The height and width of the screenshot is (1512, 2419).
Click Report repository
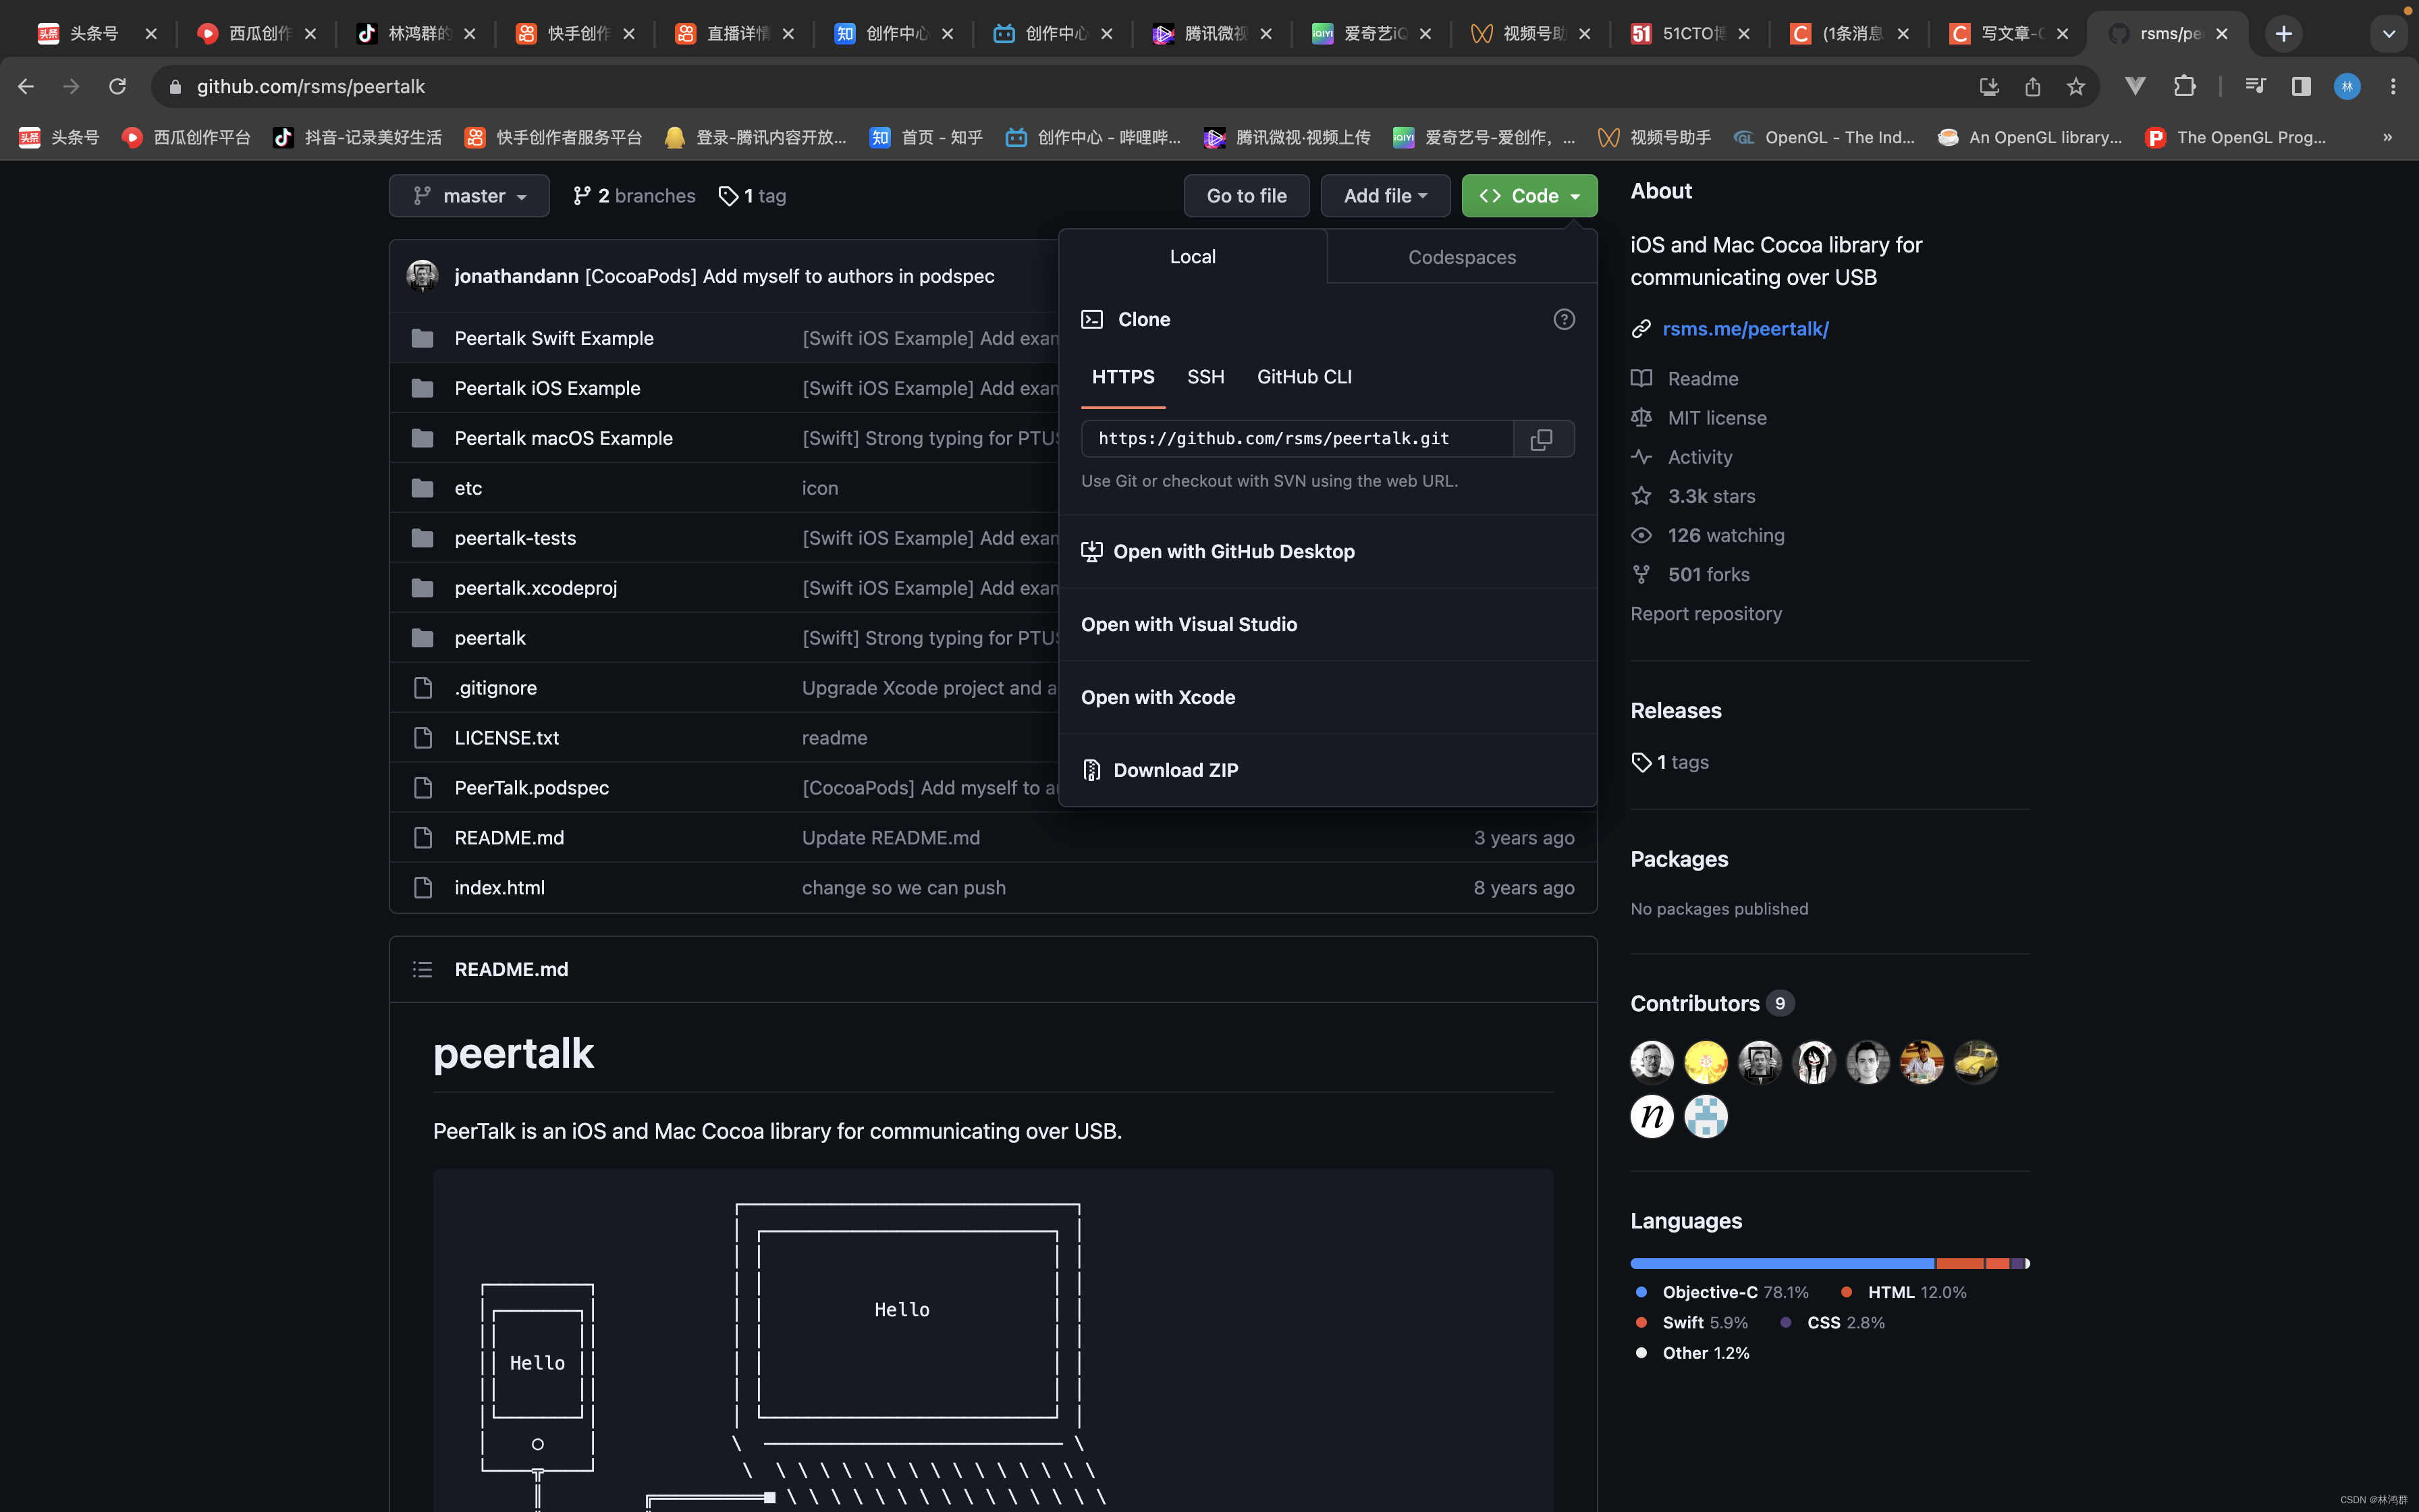pyautogui.click(x=1706, y=614)
